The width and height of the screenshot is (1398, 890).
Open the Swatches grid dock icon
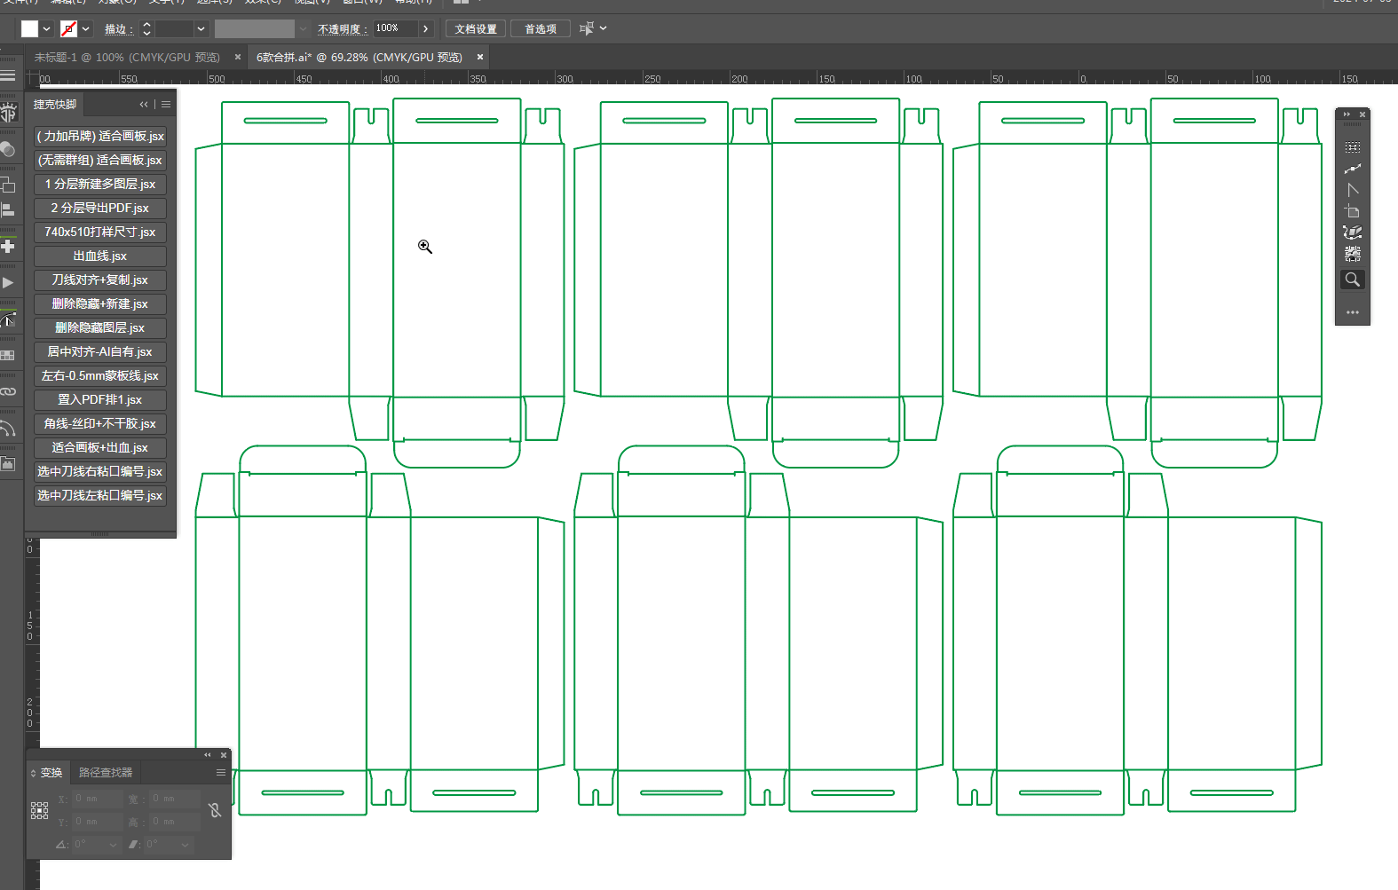(8, 355)
